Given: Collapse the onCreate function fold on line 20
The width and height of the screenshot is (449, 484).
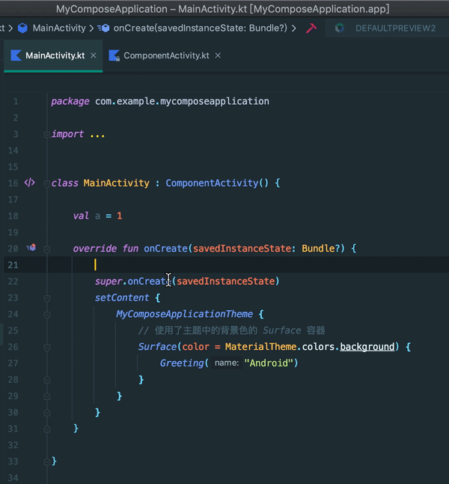Looking at the screenshot, I should pos(47,249).
